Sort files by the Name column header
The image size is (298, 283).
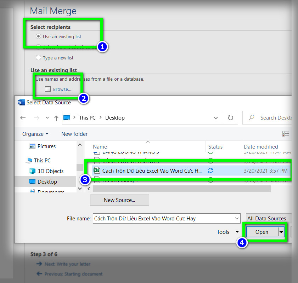(x=100, y=147)
